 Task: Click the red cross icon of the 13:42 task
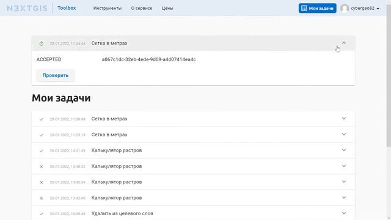pyautogui.click(x=42, y=198)
